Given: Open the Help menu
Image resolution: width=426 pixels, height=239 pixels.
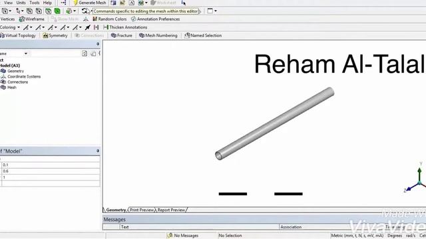Looking at the screenshot, I should 47,3.
